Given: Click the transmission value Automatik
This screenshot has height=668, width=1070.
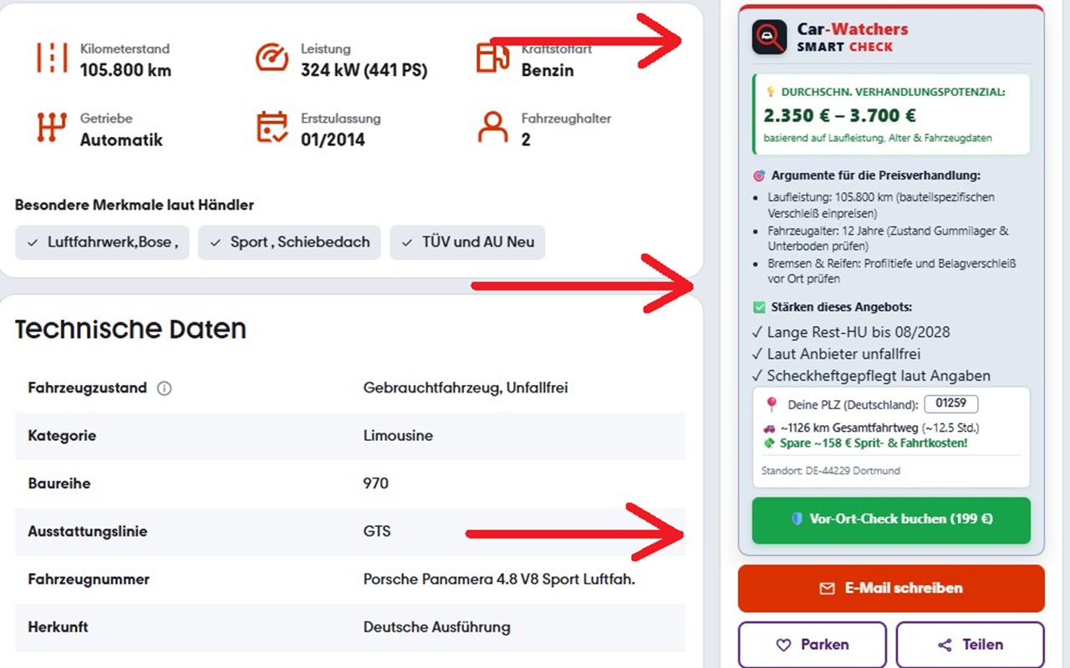Looking at the screenshot, I should click(x=121, y=140).
